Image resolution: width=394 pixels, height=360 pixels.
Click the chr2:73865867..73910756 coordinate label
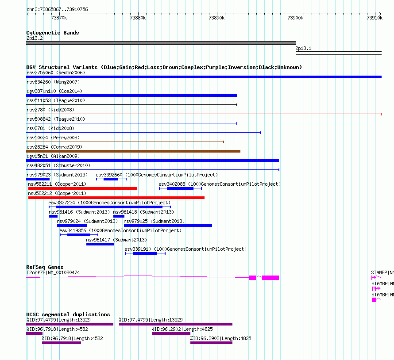tap(57, 10)
